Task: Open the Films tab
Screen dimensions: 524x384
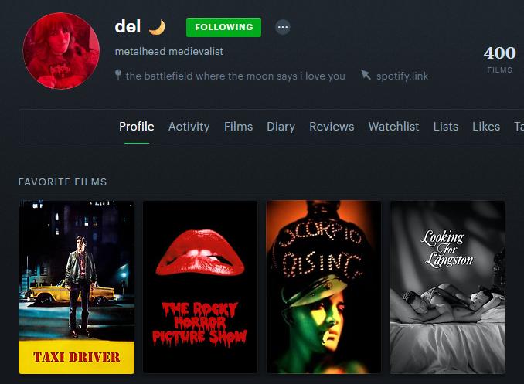Action: (x=238, y=127)
